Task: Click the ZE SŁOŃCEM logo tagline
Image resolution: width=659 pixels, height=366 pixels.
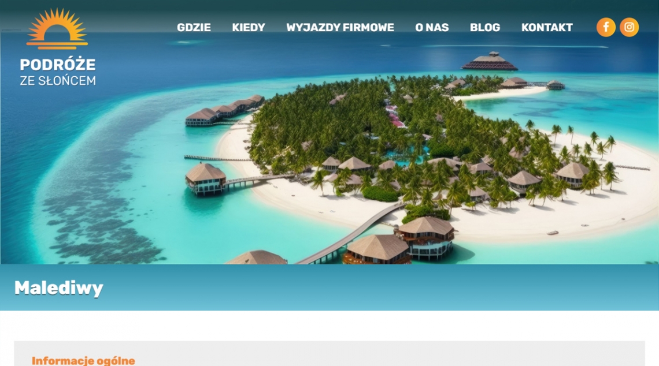Action: [58, 81]
